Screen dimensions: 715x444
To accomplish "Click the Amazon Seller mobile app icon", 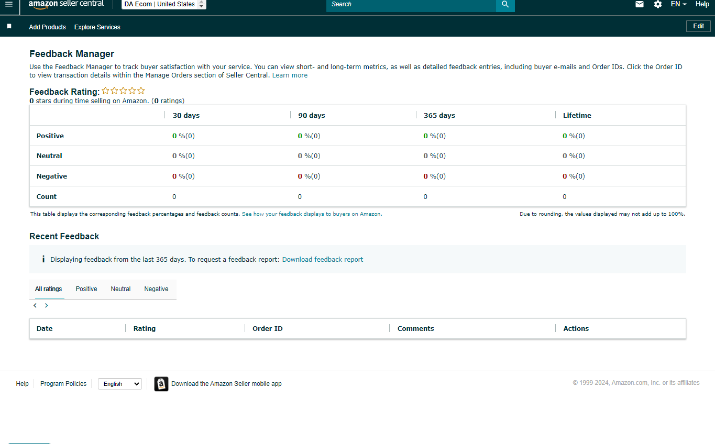I will (x=161, y=384).
